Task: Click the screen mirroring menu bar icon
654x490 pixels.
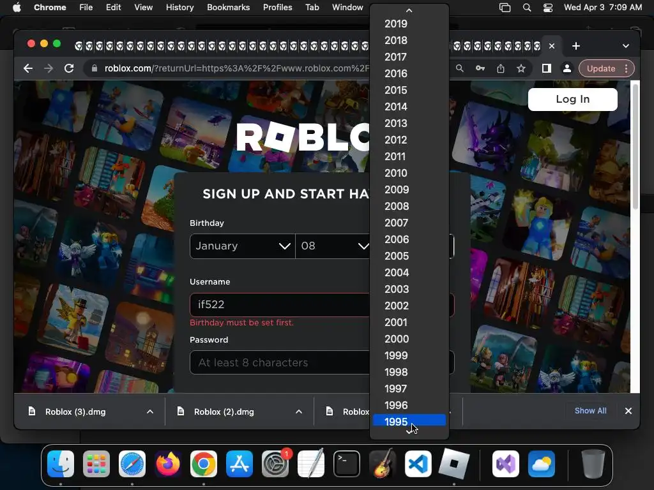Action: [x=505, y=8]
